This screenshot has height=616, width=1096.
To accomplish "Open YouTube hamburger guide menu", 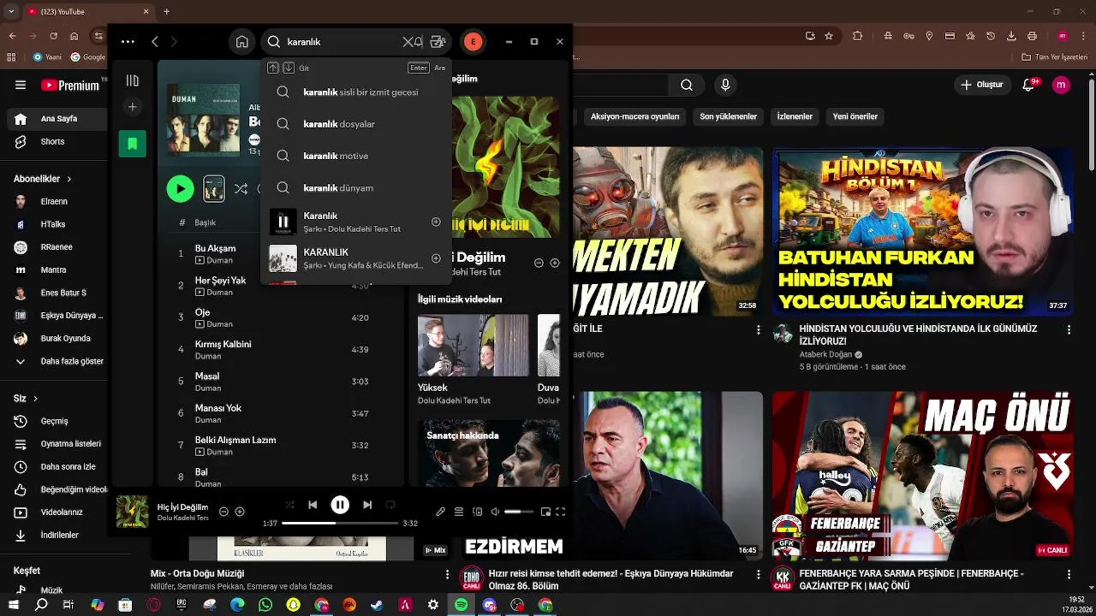I will 21,85.
